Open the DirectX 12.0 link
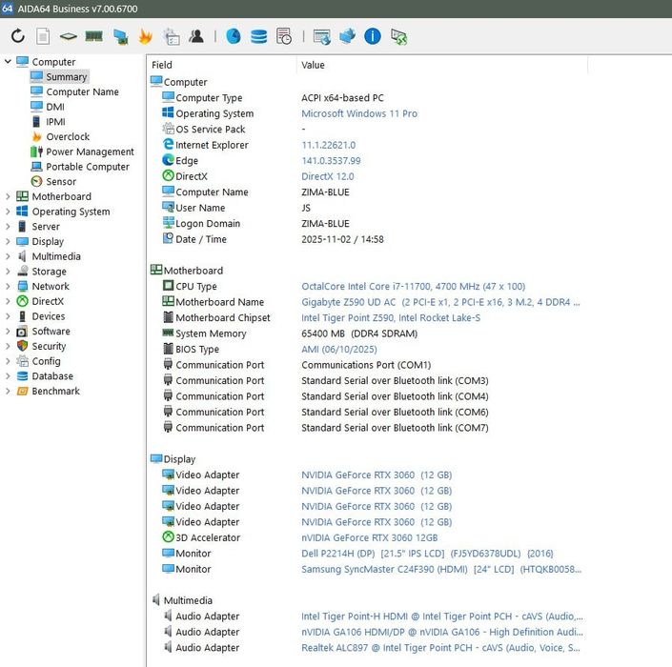672x667 pixels. click(328, 176)
